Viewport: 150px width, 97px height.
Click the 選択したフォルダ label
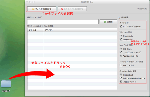pos(34,17)
